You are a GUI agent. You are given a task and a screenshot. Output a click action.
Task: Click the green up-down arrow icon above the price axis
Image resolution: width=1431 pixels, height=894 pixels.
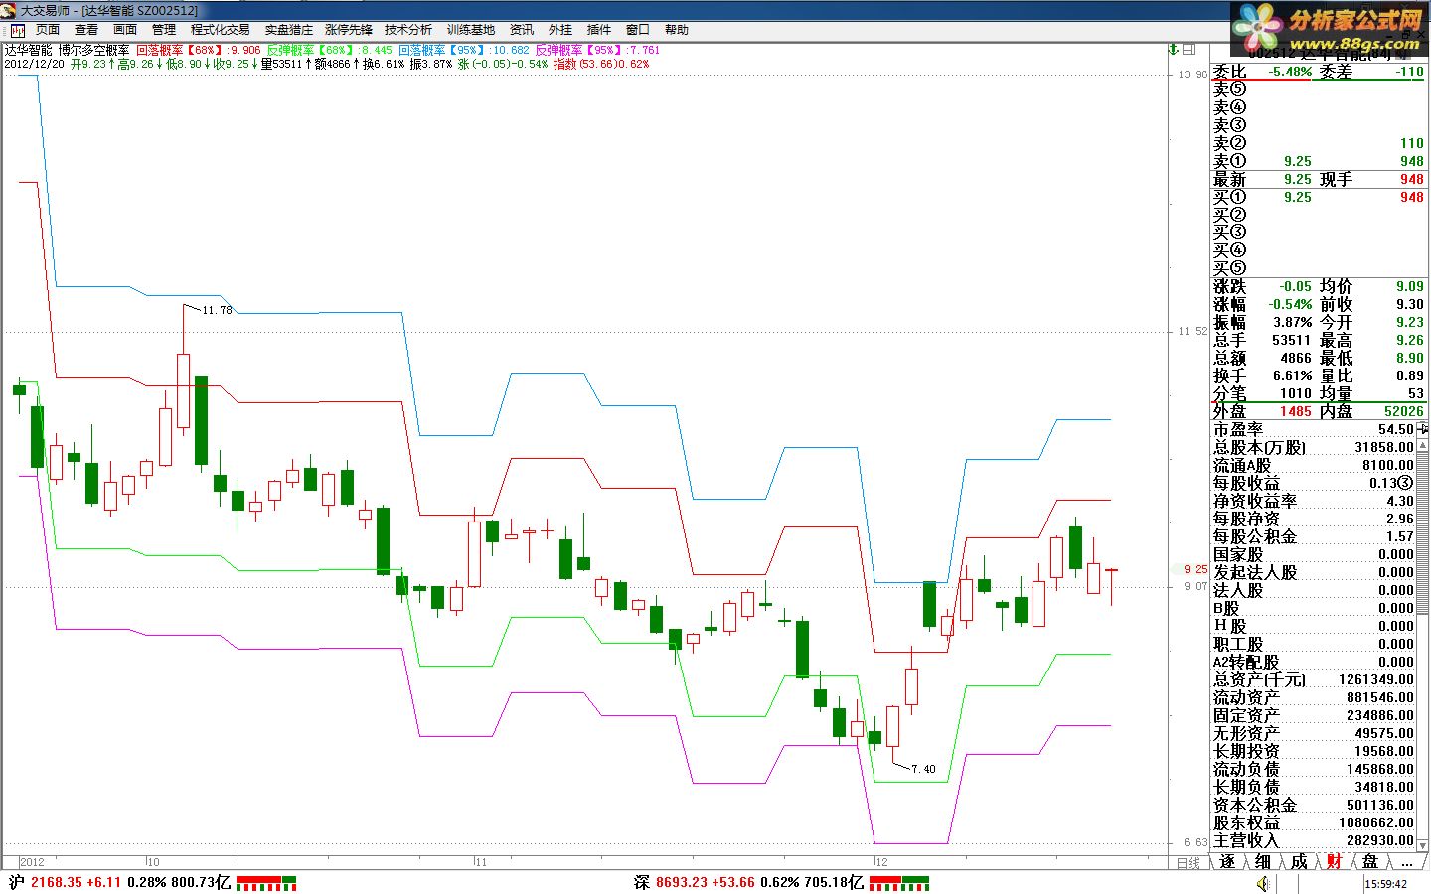click(1174, 49)
